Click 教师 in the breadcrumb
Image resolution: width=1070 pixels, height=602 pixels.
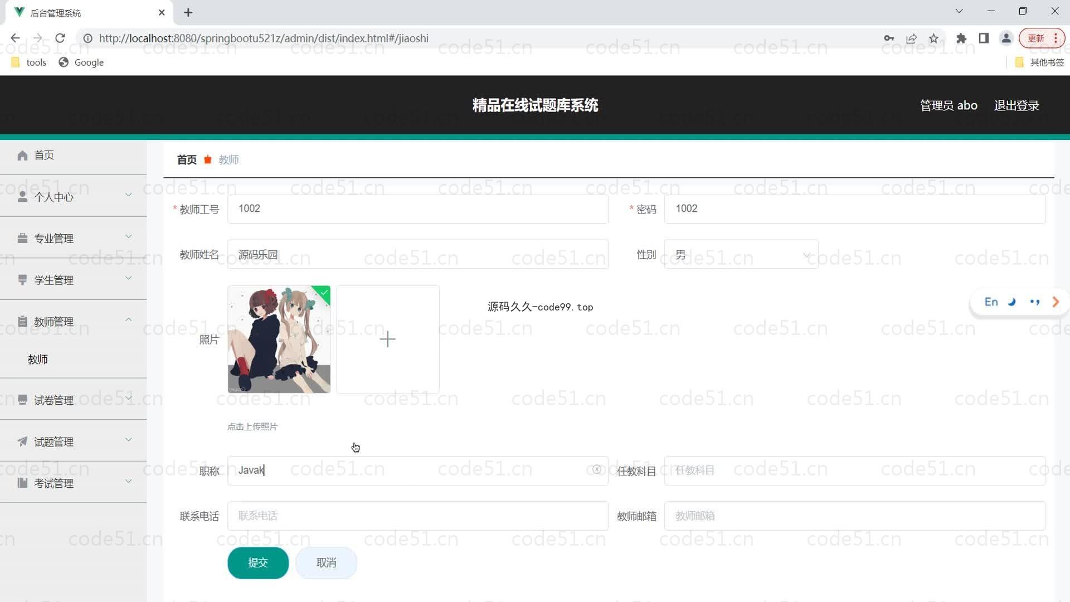pyautogui.click(x=228, y=160)
